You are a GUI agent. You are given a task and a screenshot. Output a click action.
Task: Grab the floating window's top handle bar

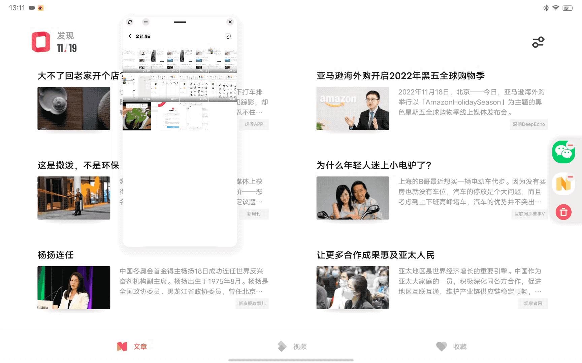[180, 22]
